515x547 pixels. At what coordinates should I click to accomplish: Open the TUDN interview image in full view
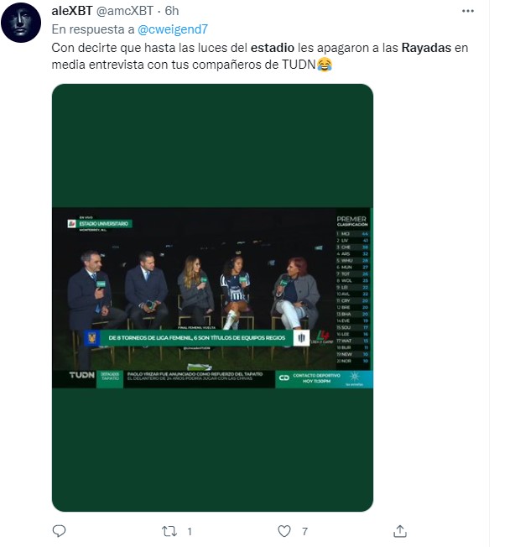[212, 298]
